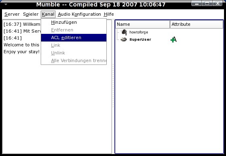
Task: Choose Hinzufügen from the Kanal menu
Action: [x=74, y=22]
